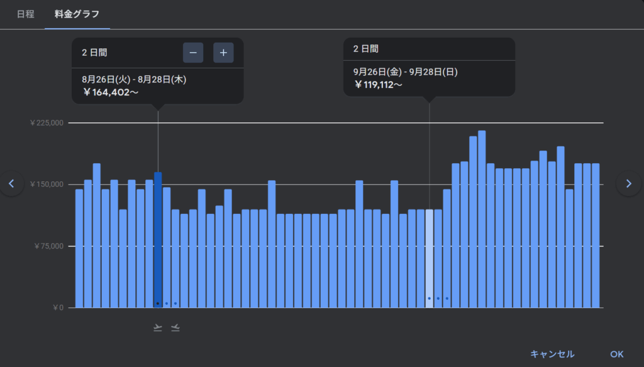Confirm selection with OK button
This screenshot has width=644, height=367.
[x=616, y=354]
